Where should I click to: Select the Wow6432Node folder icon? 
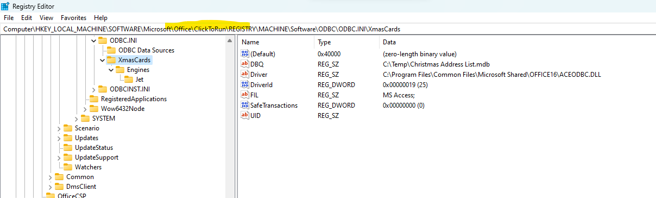(94, 109)
